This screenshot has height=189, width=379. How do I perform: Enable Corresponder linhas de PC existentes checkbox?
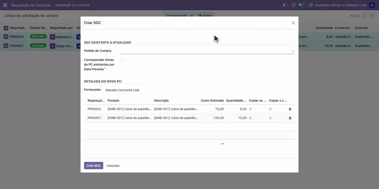coord(123,60)
